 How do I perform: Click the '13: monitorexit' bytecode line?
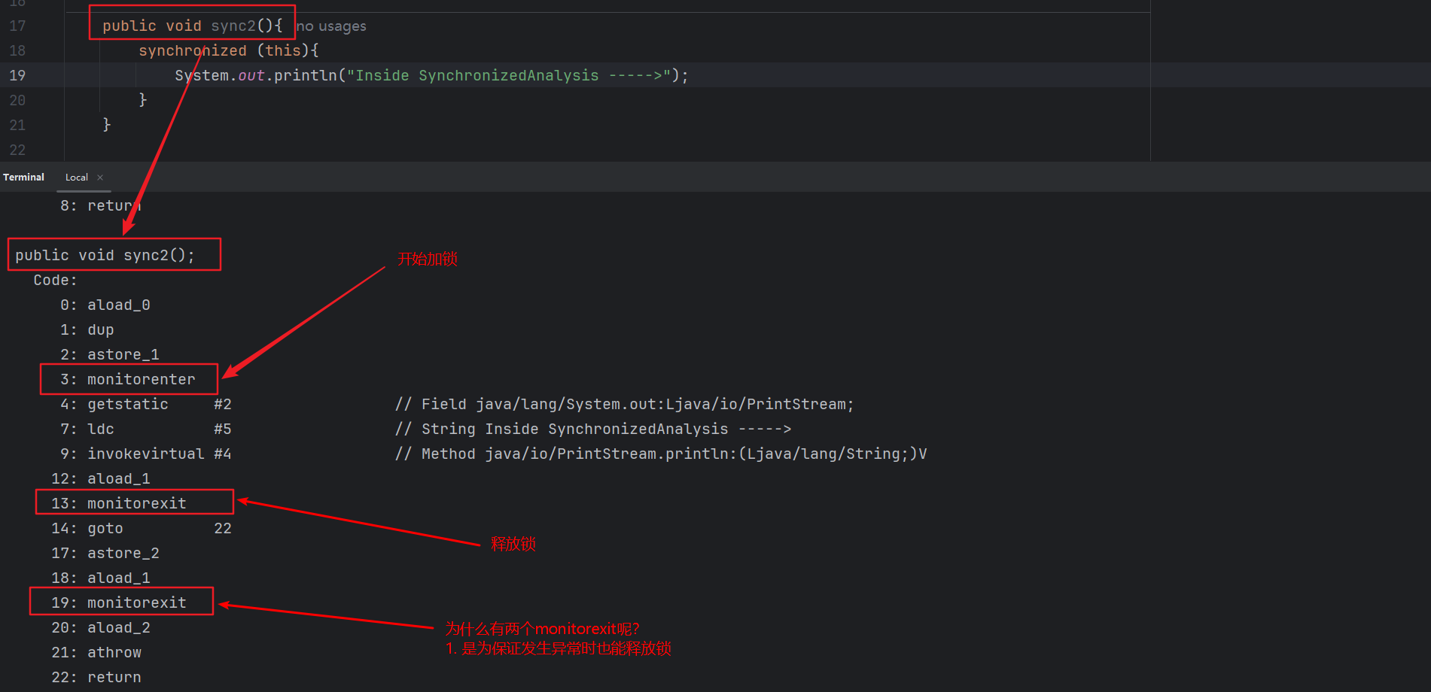coord(120,504)
